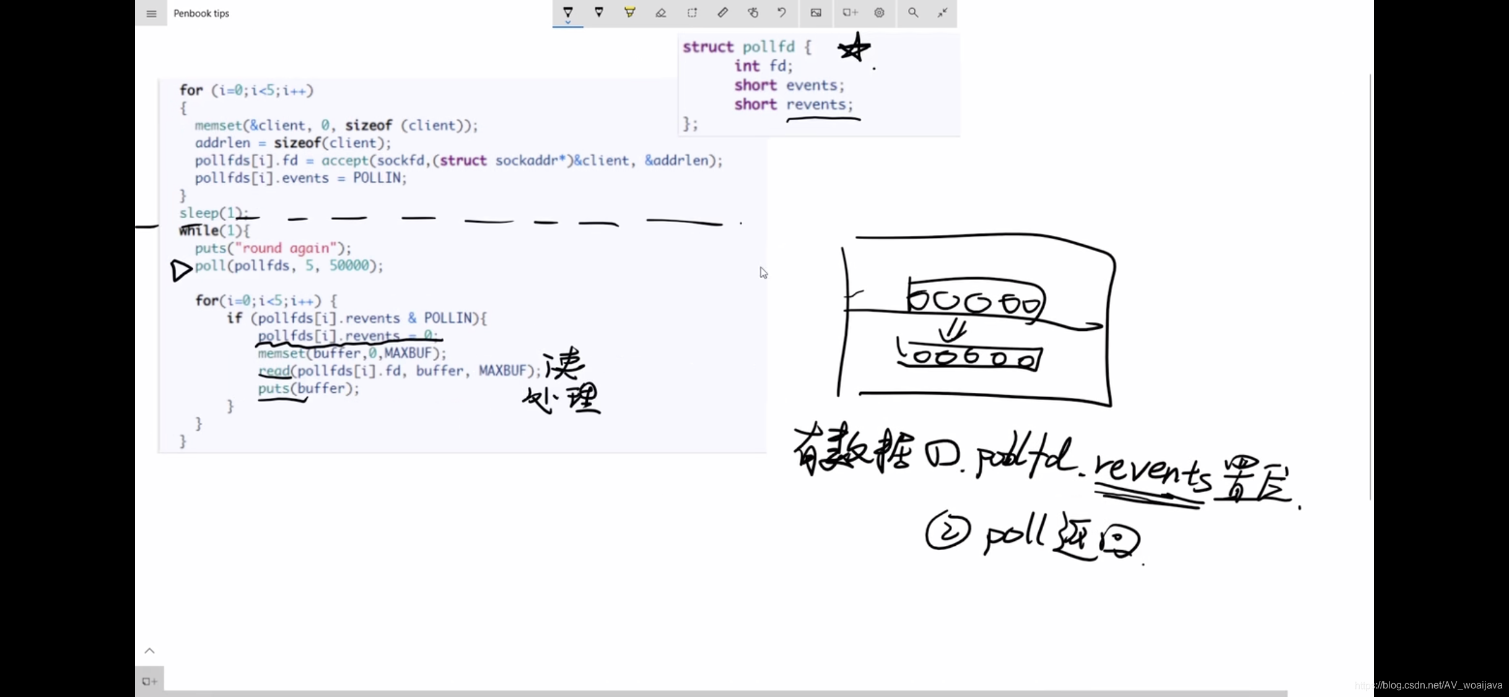
Task: Click the 'struct pollfd {' code line
Action: [x=746, y=46]
